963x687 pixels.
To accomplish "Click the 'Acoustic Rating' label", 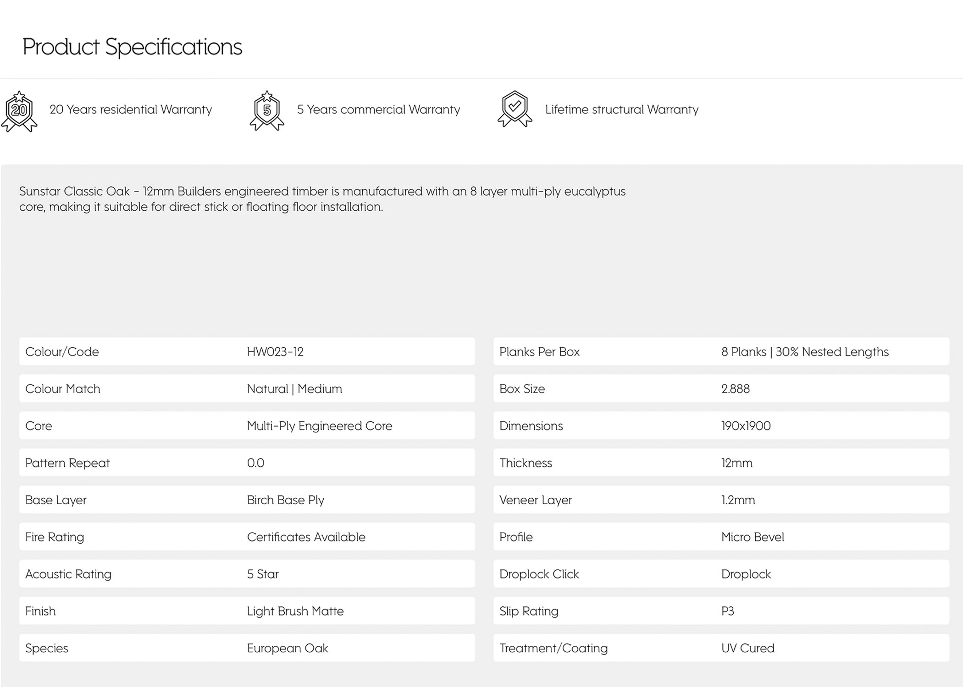I will tap(68, 574).
